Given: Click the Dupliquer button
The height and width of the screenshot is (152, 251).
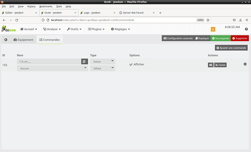Looking at the screenshot, I should coord(202,38).
